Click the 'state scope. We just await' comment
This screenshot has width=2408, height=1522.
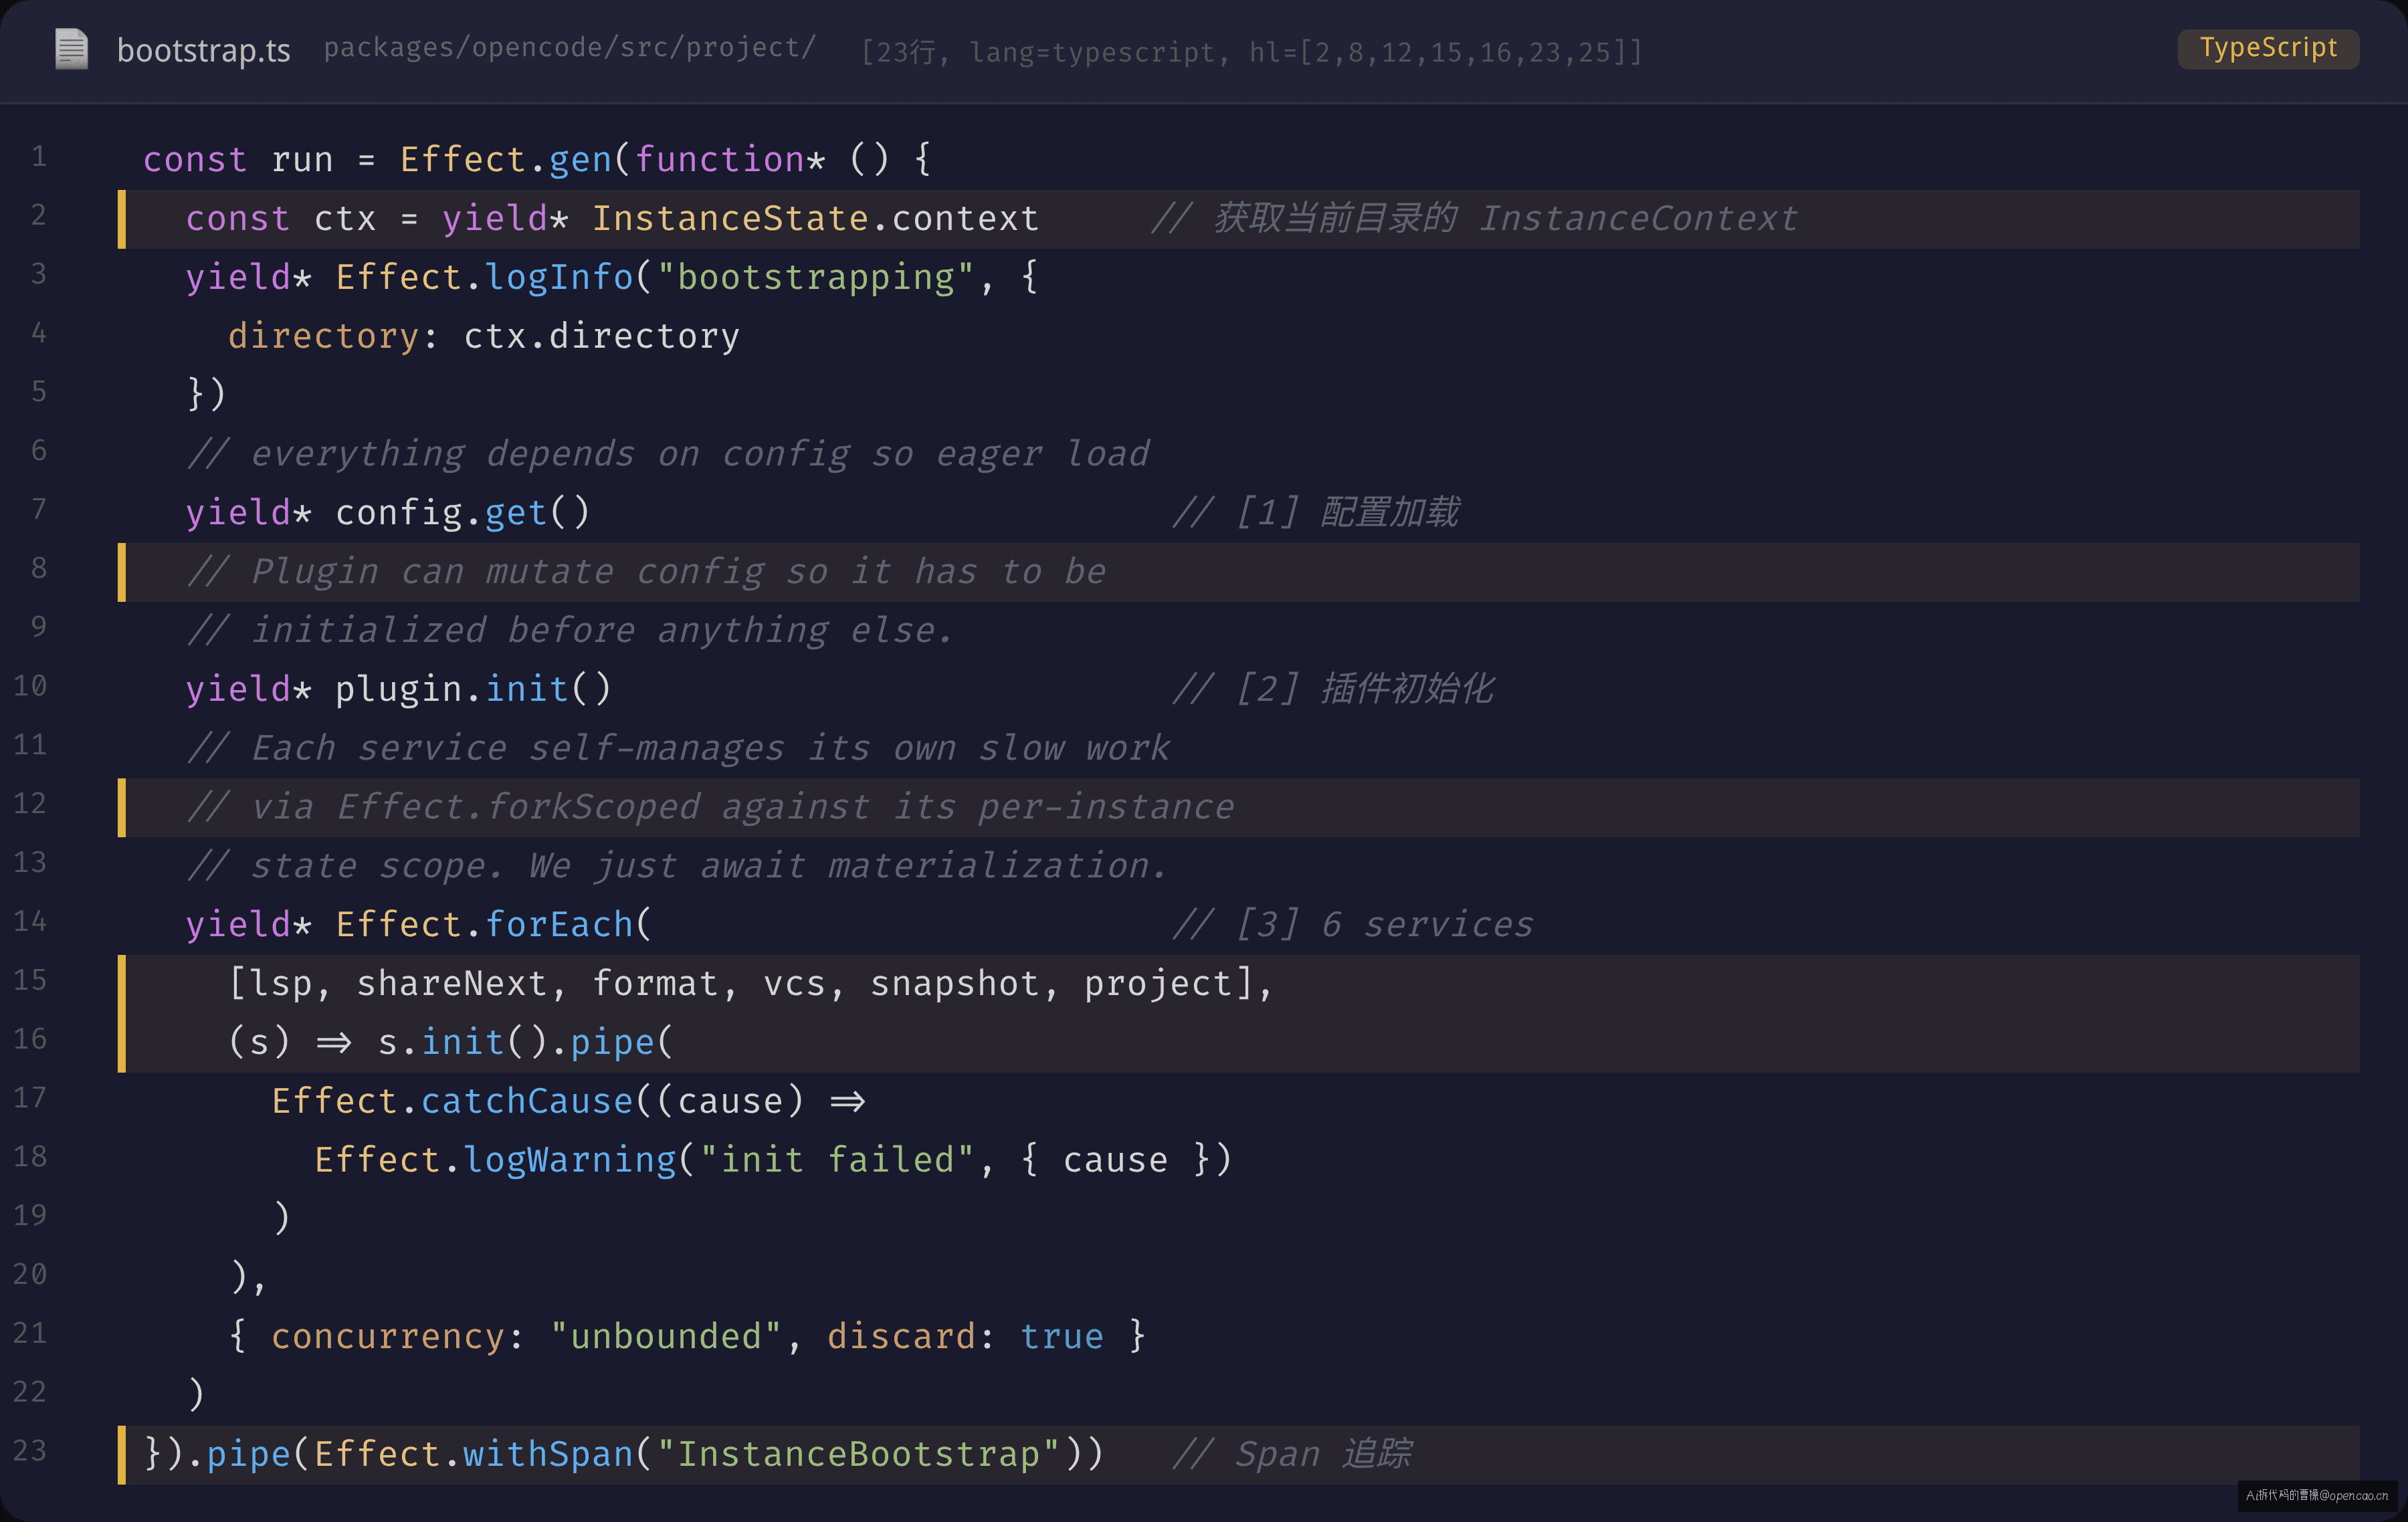pyautogui.click(x=677, y=867)
